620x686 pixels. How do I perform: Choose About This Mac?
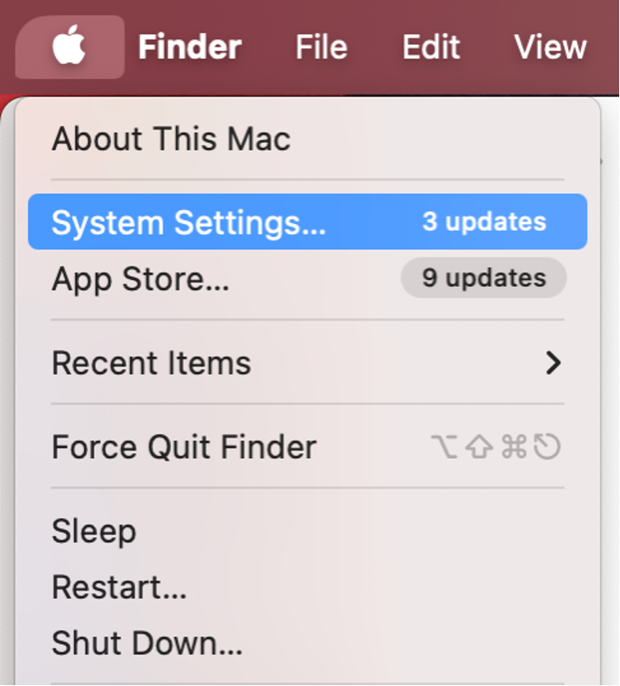coord(170,138)
